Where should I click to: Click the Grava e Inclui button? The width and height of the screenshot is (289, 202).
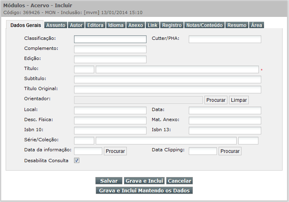pos(144,181)
